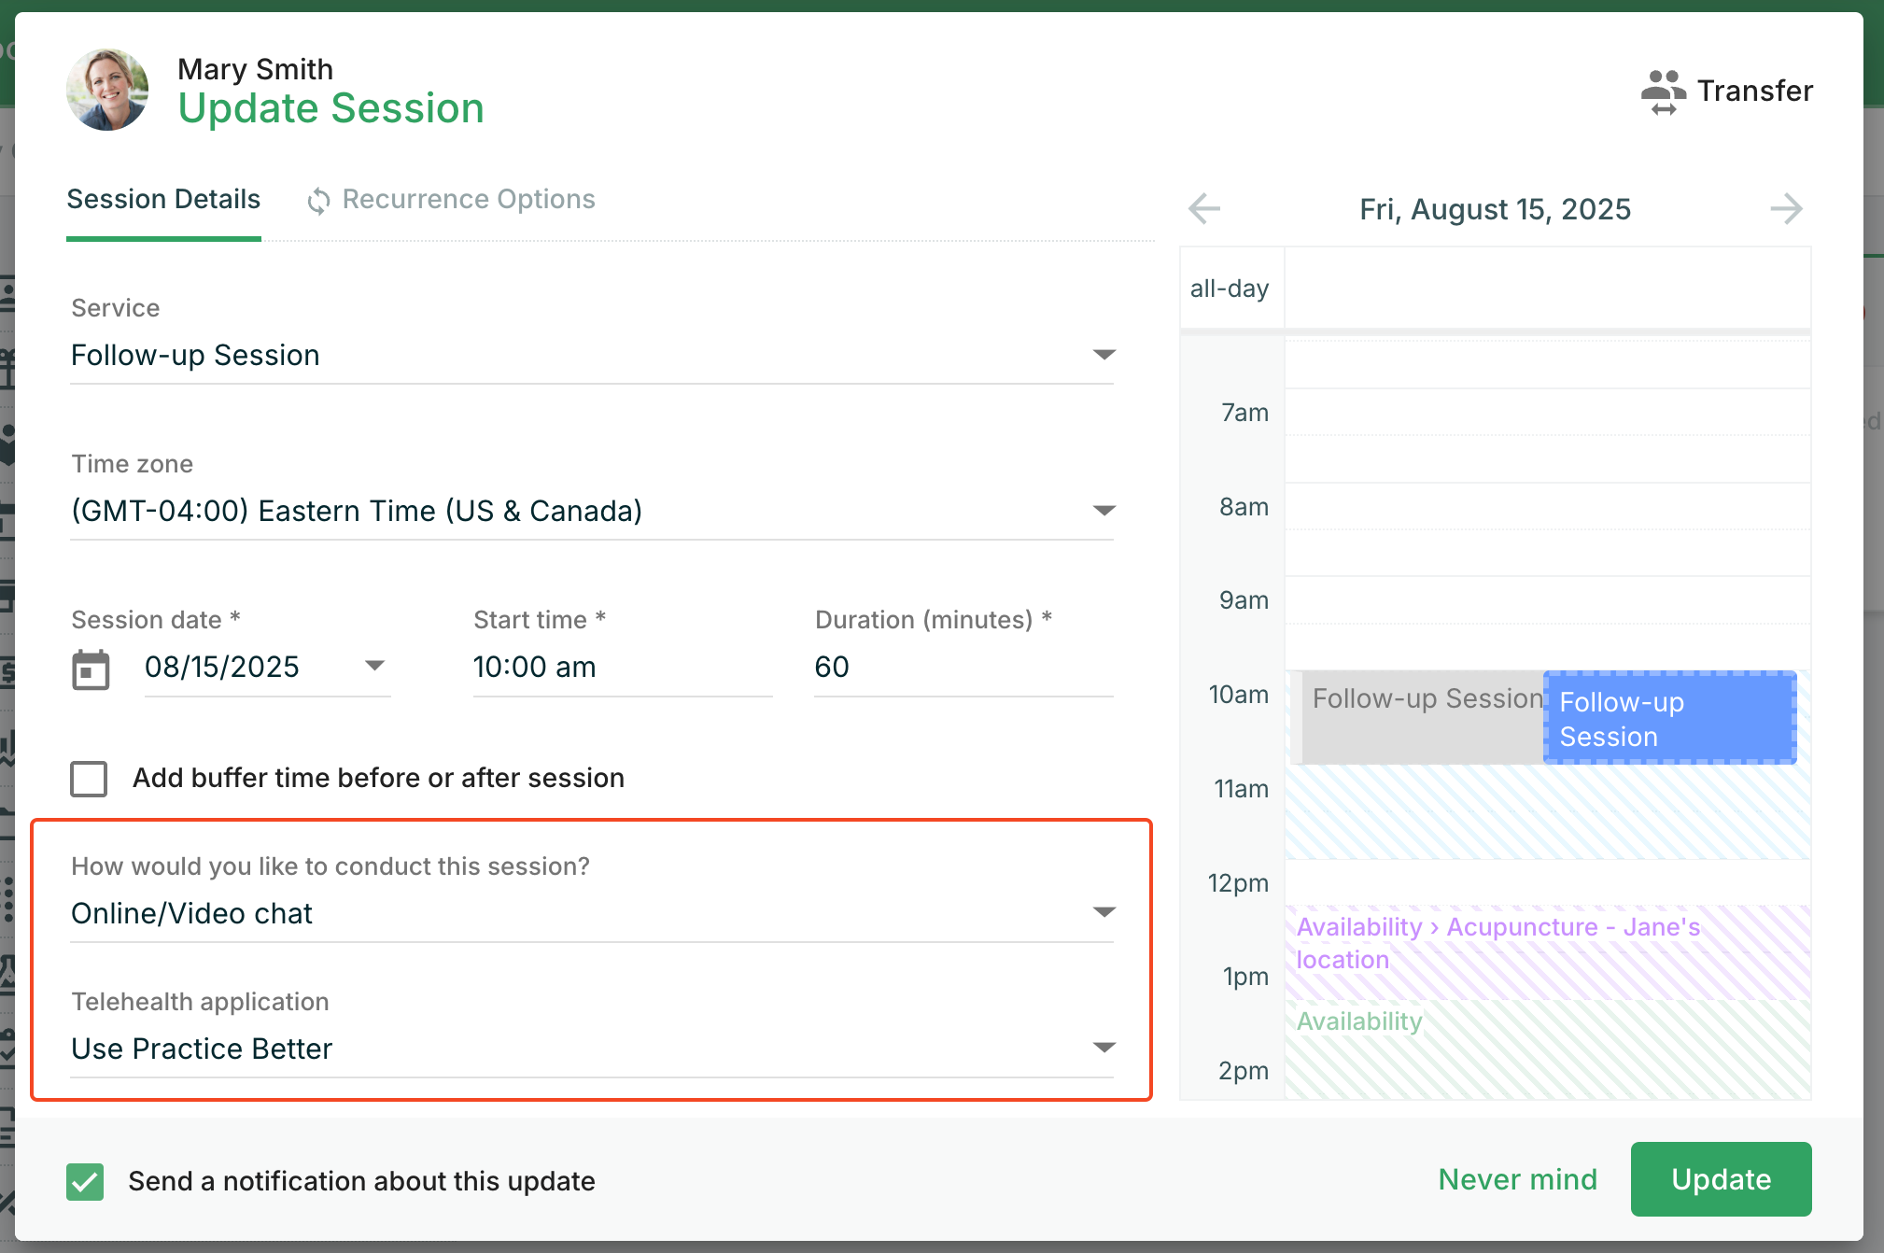Click the green Update button

tap(1721, 1179)
